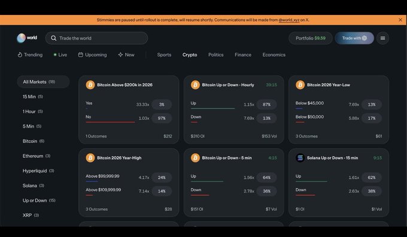407x237 pixels.
Task: Click the green Live dot indicator
Action: [x=55, y=55]
